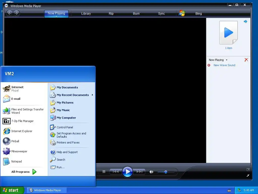The image size is (258, 194).
Task: Click the volume slider handle
Action: pos(166,172)
